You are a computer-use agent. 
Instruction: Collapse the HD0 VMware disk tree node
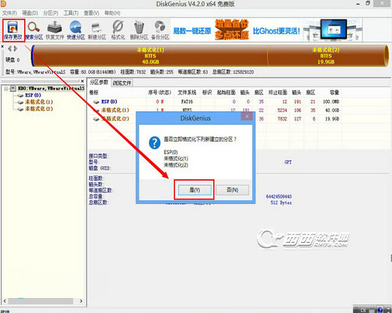[6, 88]
